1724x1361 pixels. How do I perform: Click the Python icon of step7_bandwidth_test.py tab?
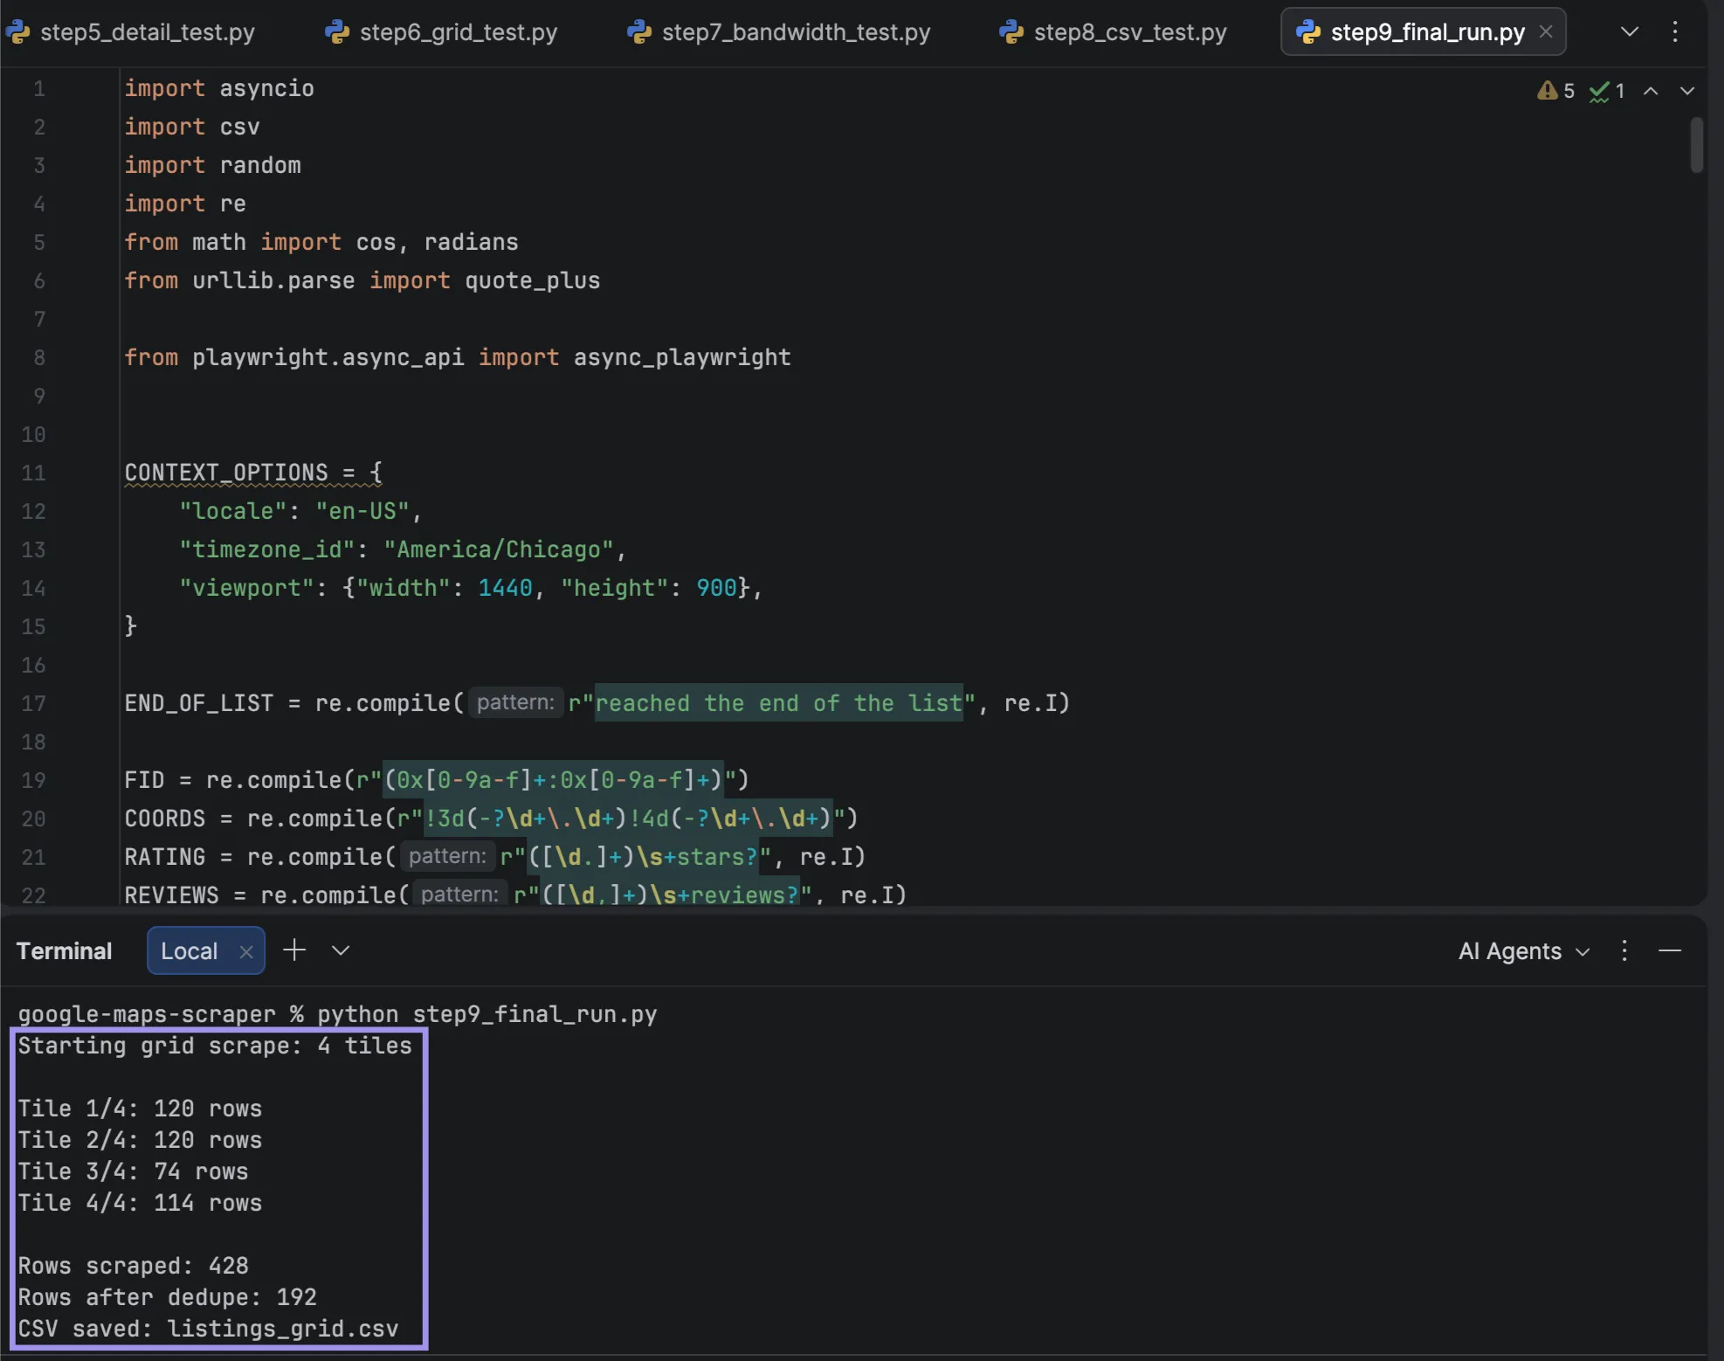639,32
